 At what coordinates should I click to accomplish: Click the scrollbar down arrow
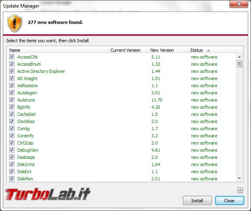(x=239, y=178)
